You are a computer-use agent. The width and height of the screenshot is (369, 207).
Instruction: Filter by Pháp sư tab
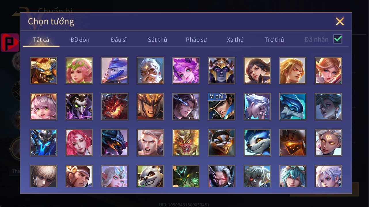coord(196,40)
